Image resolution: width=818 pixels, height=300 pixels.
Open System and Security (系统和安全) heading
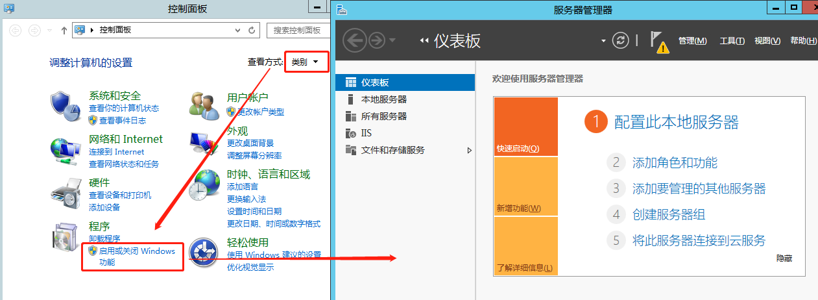[115, 96]
